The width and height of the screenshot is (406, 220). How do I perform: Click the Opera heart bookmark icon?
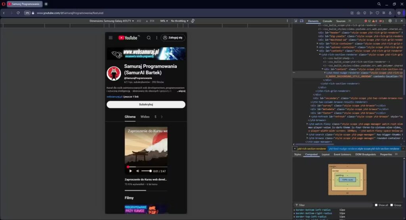point(377,13)
